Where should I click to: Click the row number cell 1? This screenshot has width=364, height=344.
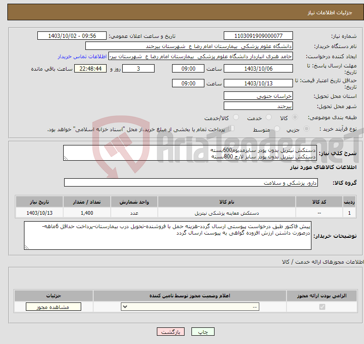[349, 213]
